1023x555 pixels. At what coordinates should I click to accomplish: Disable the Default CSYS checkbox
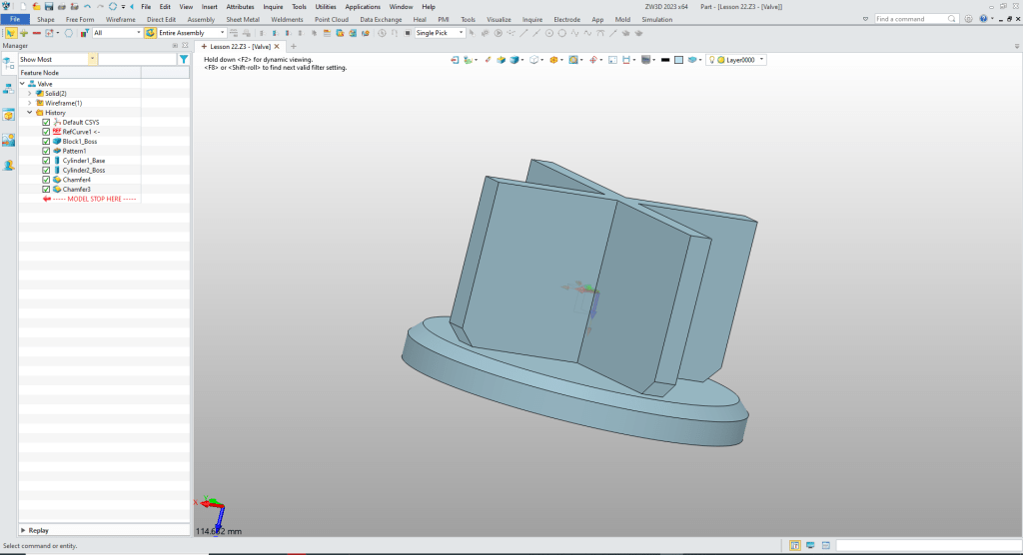pyautogui.click(x=46, y=122)
